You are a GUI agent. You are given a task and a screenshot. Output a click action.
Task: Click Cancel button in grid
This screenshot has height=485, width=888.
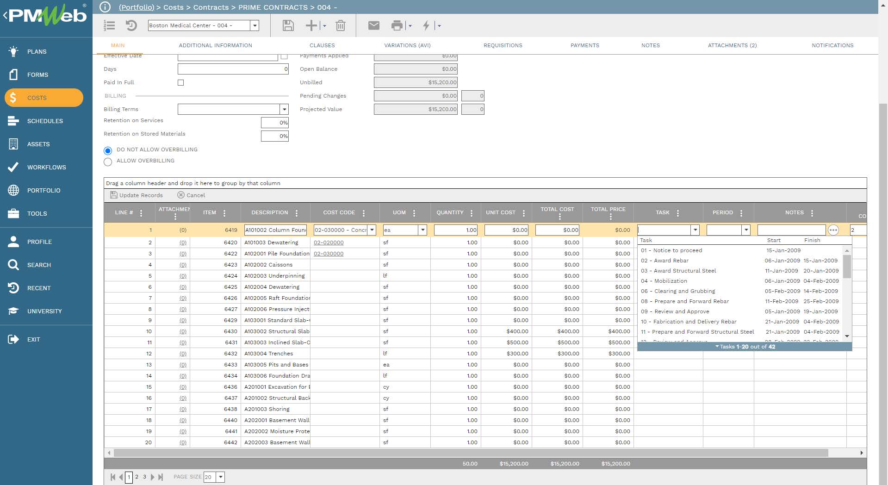[191, 195]
